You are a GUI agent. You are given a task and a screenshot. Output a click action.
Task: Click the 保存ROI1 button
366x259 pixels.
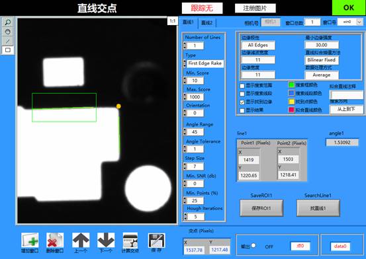[261, 208]
